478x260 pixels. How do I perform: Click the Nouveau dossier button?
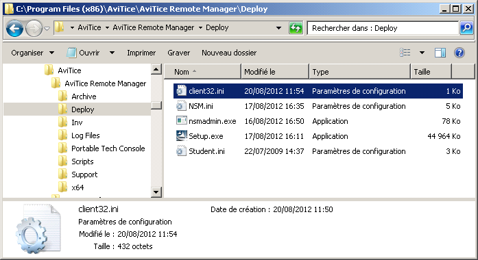(229, 53)
